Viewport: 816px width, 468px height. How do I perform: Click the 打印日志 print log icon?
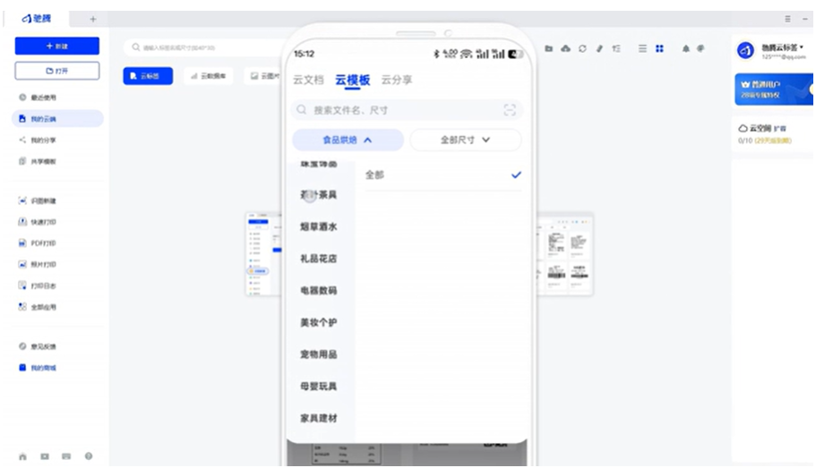click(x=22, y=285)
